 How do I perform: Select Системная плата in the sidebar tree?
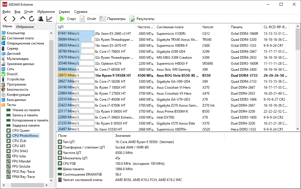pos(20,38)
